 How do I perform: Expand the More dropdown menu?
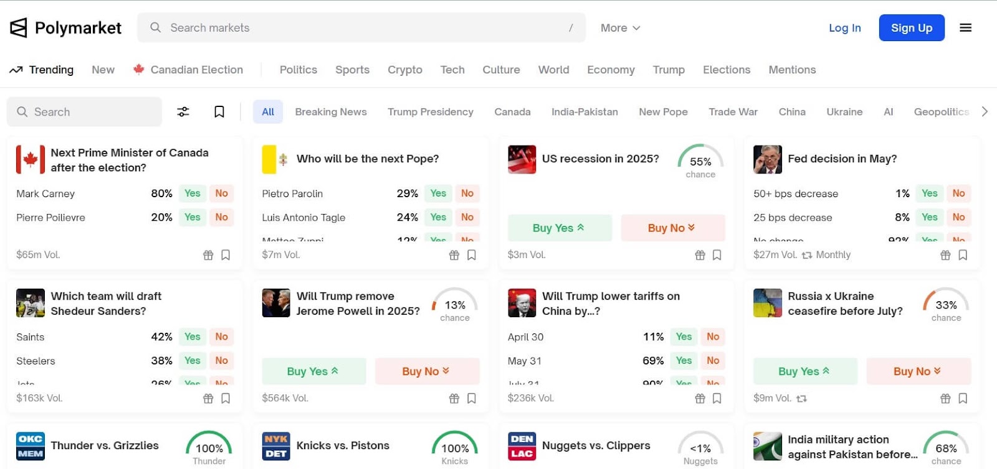(x=620, y=28)
